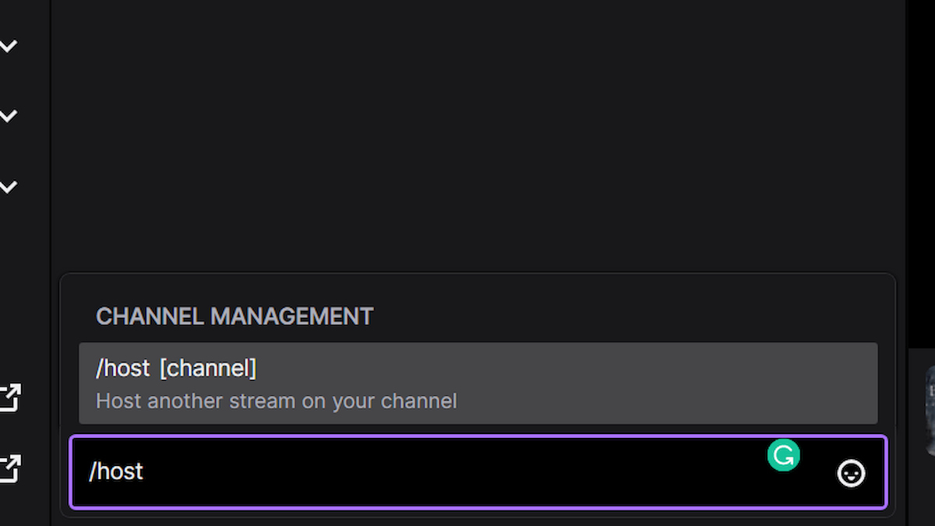Collapse the middle sidebar section chevron
Screen dimensions: 935x526
[9, 115]
